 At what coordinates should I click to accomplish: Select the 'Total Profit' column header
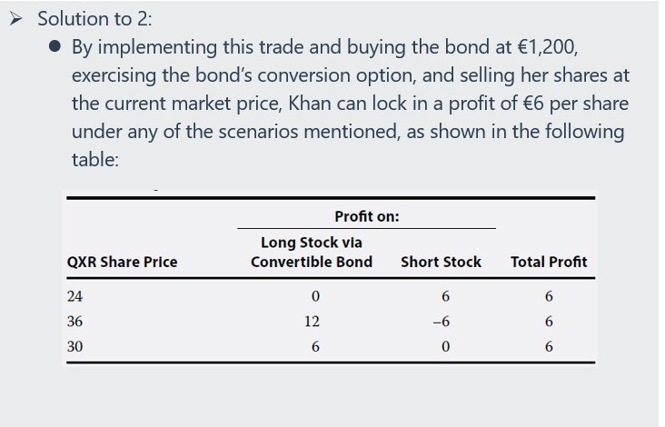549,262
